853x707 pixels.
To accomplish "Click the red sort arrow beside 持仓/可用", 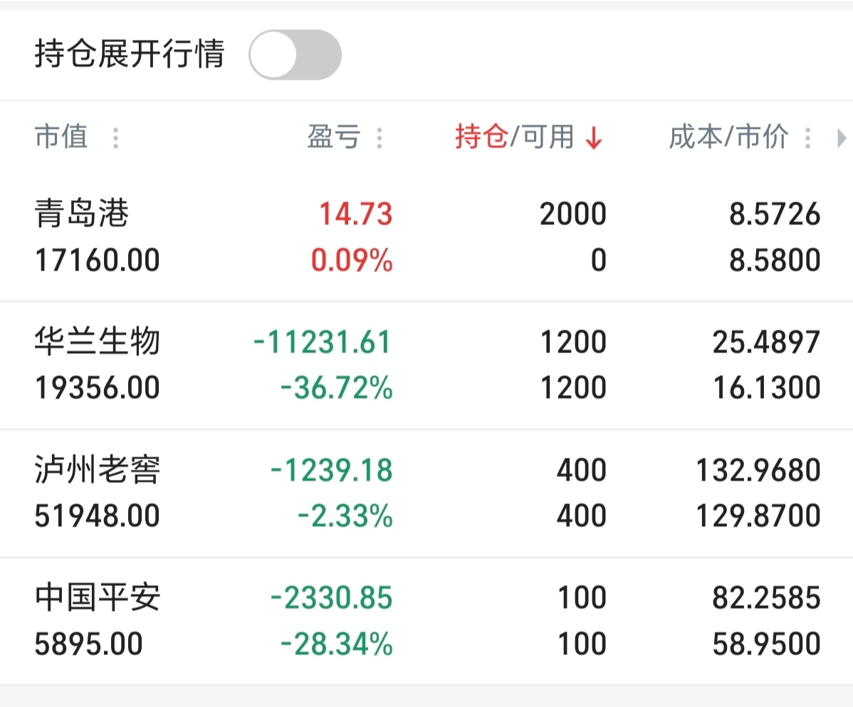I will pyautogui.click(x=594, y=137).
